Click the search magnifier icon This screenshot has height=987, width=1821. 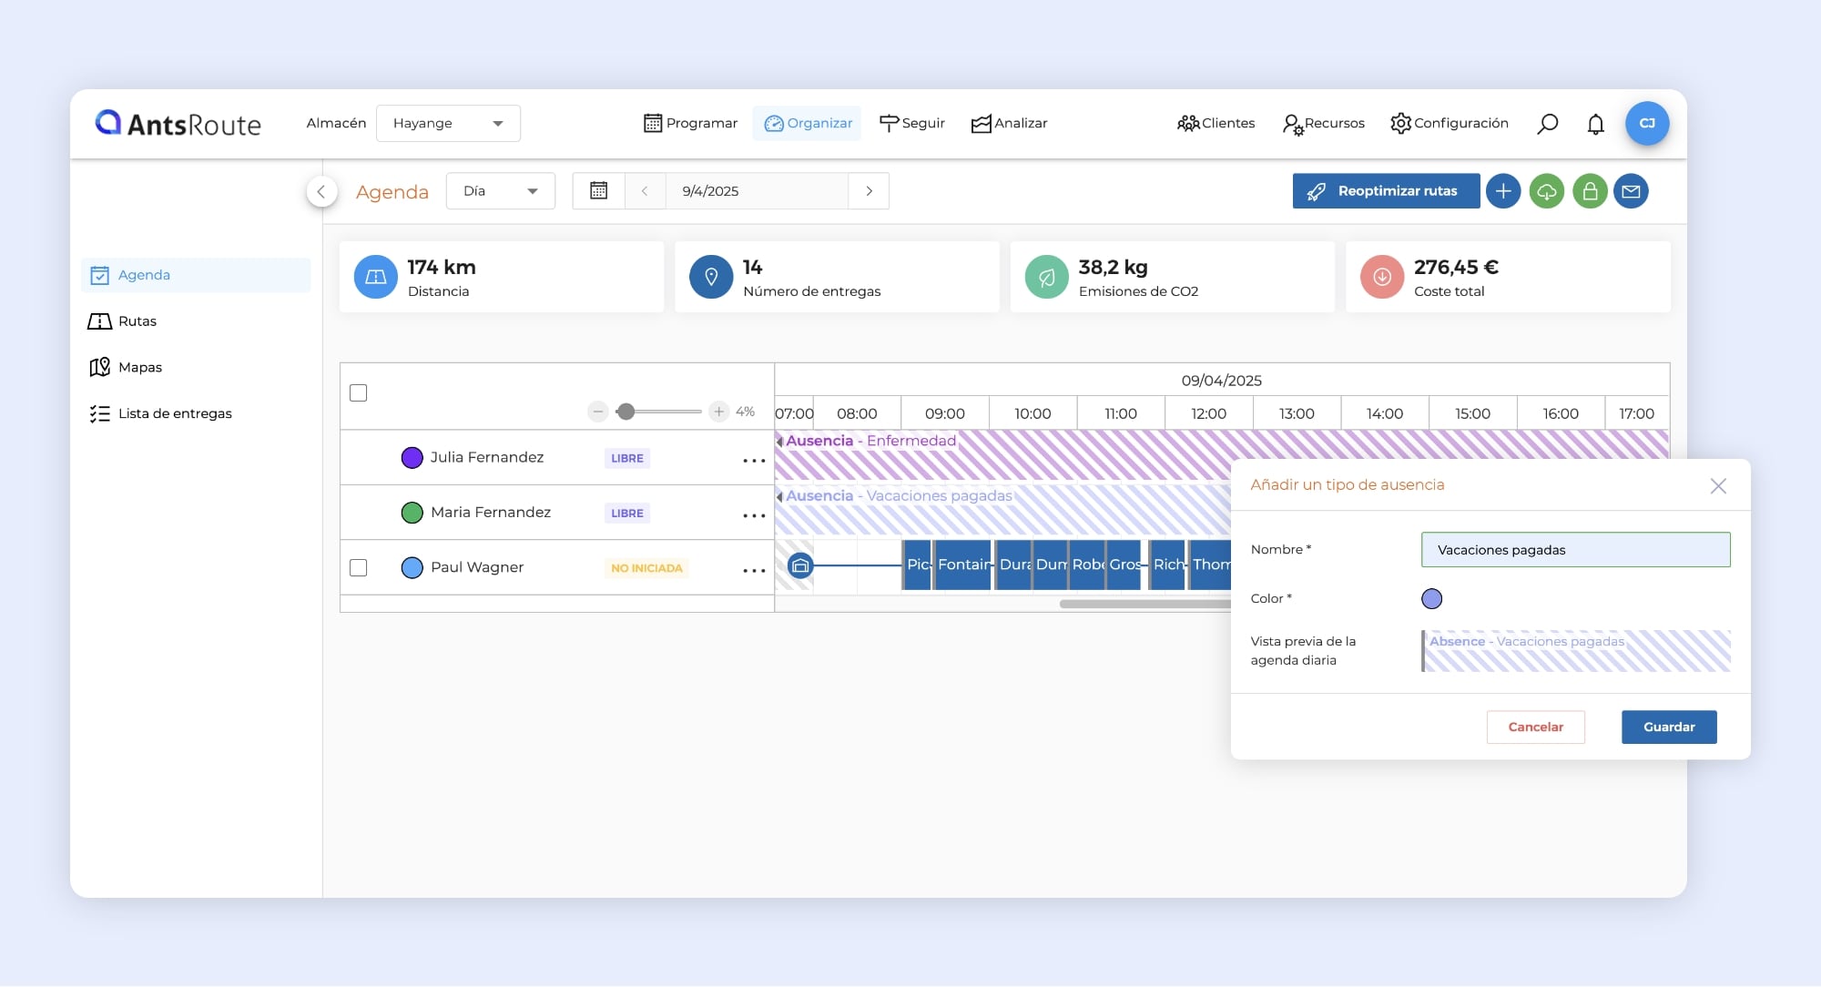[1547, 123]
